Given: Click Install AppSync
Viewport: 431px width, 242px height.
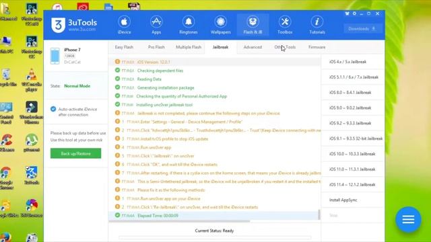Looking at the screenshot, I should (x=353, y=200).
